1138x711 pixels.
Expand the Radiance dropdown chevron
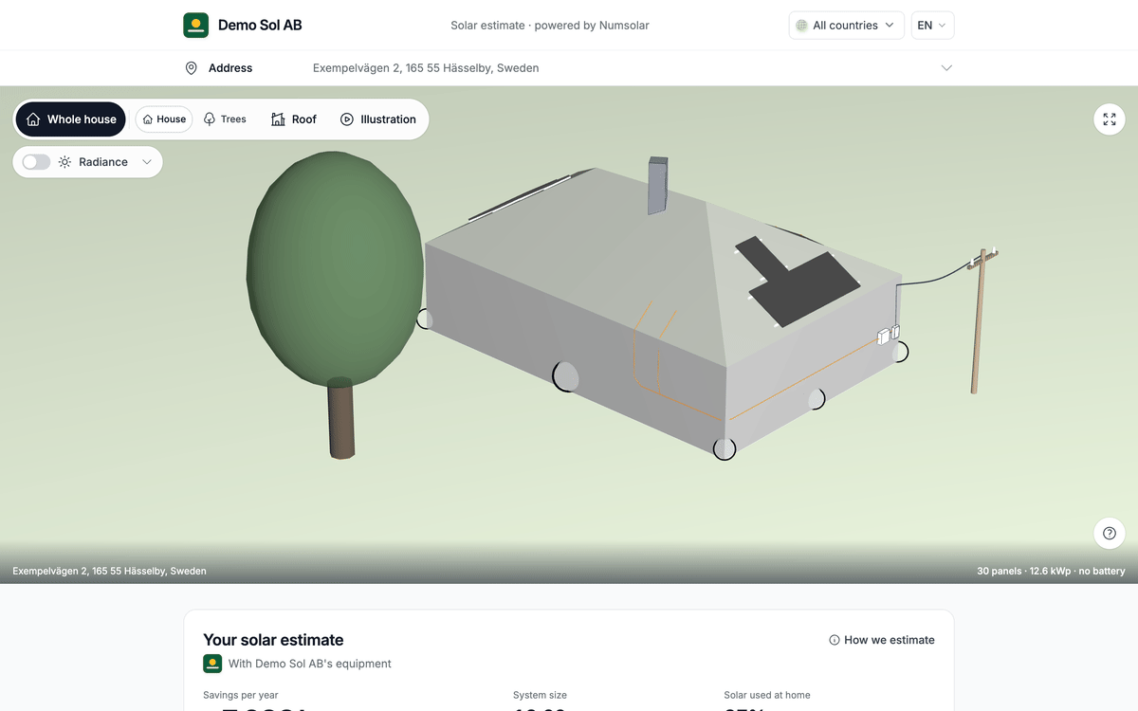[x=147, y=162]
